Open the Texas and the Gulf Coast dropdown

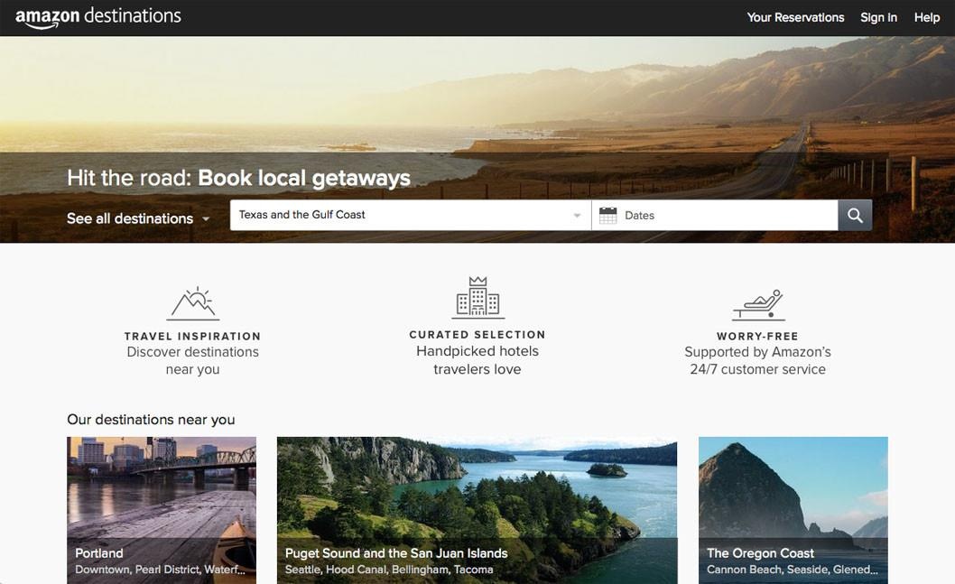coord(402,215)
